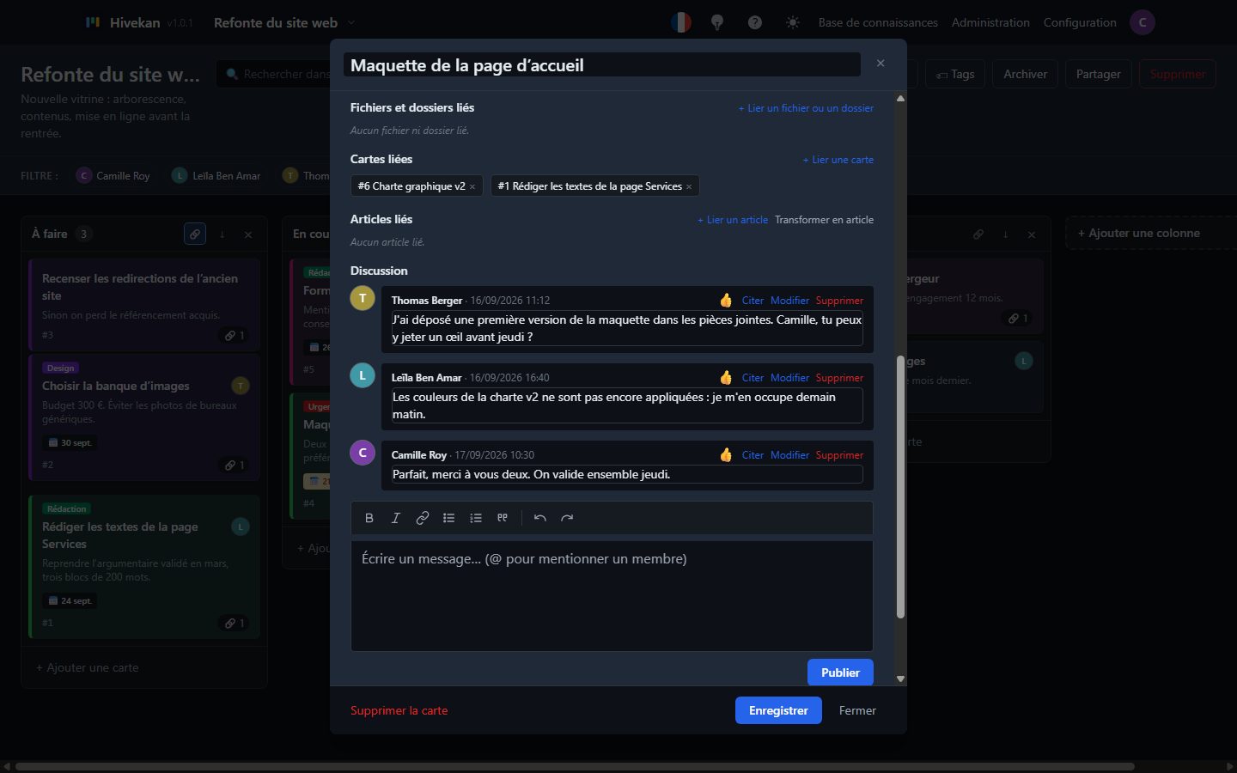1237x773 pixels.
Task: Publish the discussion message with Publier
Action: pos(840,673)
